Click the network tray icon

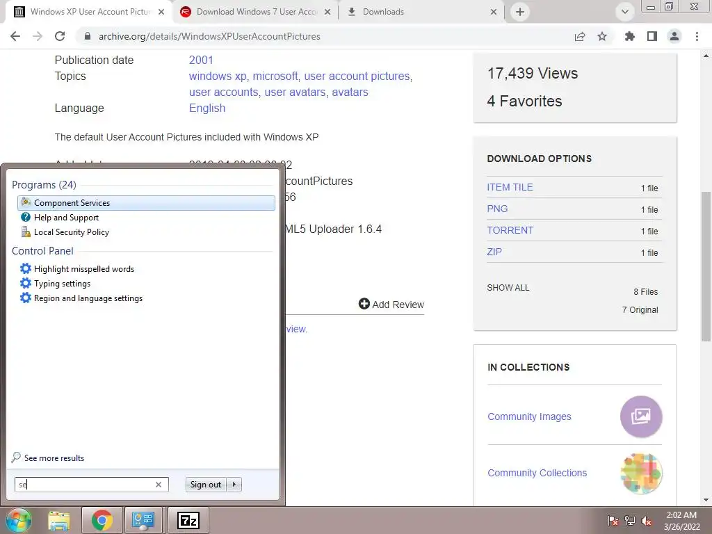[630, 521]
